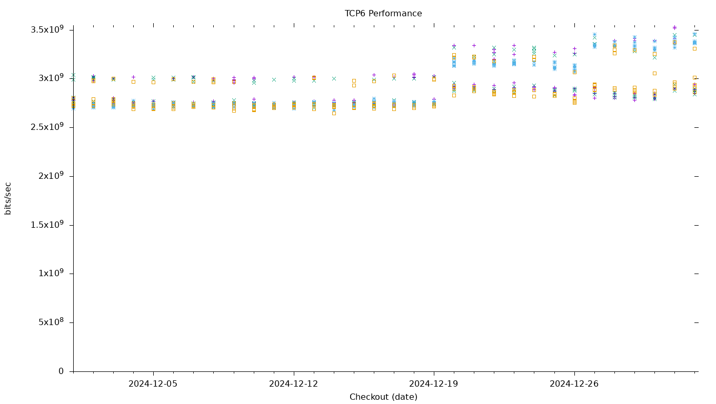
Task: Select the 2024-12-26 date label
Action: pos(574,384)
